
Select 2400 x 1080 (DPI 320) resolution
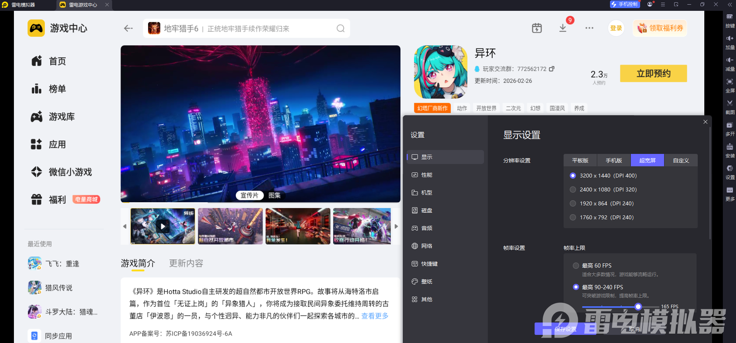click(x=603, y=189)
